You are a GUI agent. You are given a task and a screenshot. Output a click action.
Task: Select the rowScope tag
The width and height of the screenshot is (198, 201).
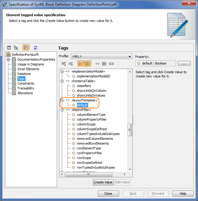tap(84, 158)
